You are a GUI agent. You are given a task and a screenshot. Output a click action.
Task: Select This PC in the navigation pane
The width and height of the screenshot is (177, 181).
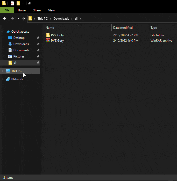tap(16, 71)
